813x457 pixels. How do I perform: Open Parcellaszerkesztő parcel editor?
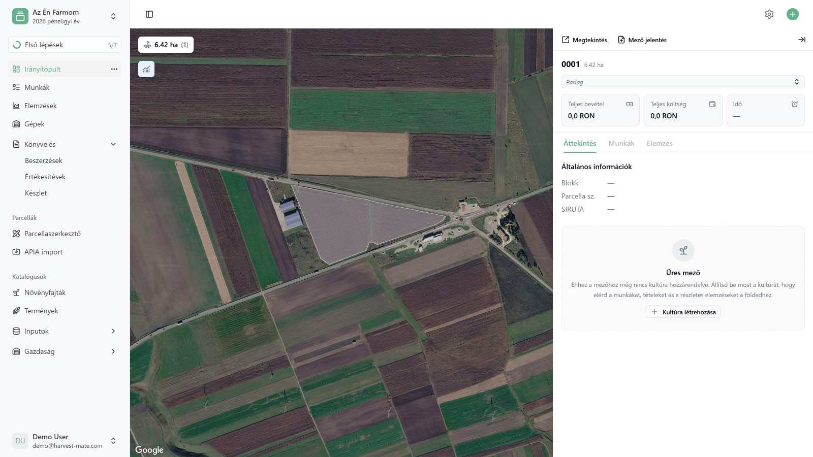(x=65, y=234)
